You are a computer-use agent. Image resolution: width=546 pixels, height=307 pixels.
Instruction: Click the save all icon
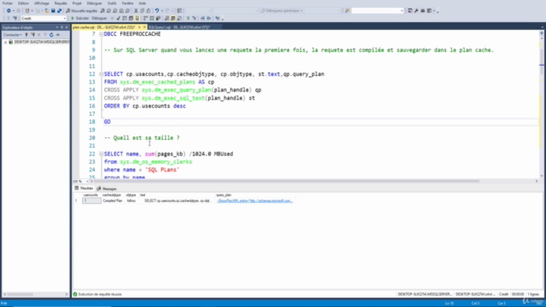[59, 11]
